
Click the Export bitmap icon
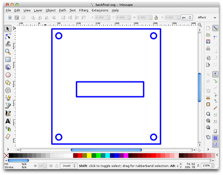(x=208, y=65)
